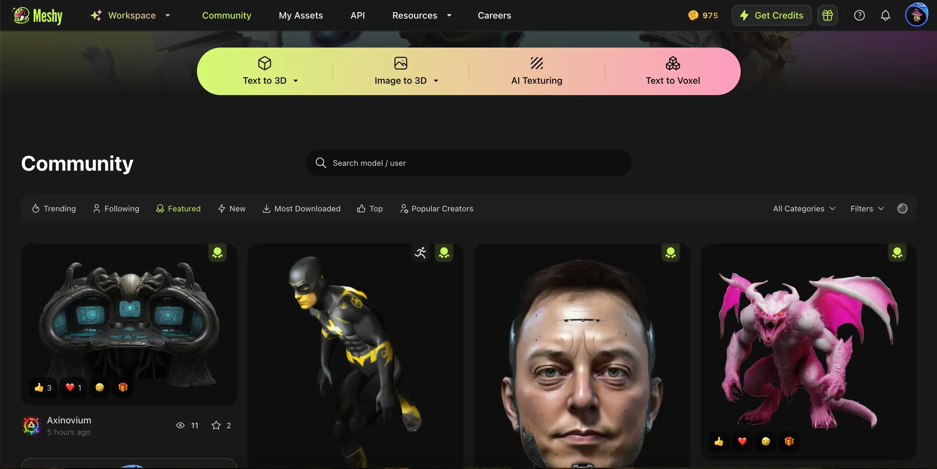The height and width of the screenshot is (469, 937).
Task: Click the Featured tab filter
Action: pos(178,208)
